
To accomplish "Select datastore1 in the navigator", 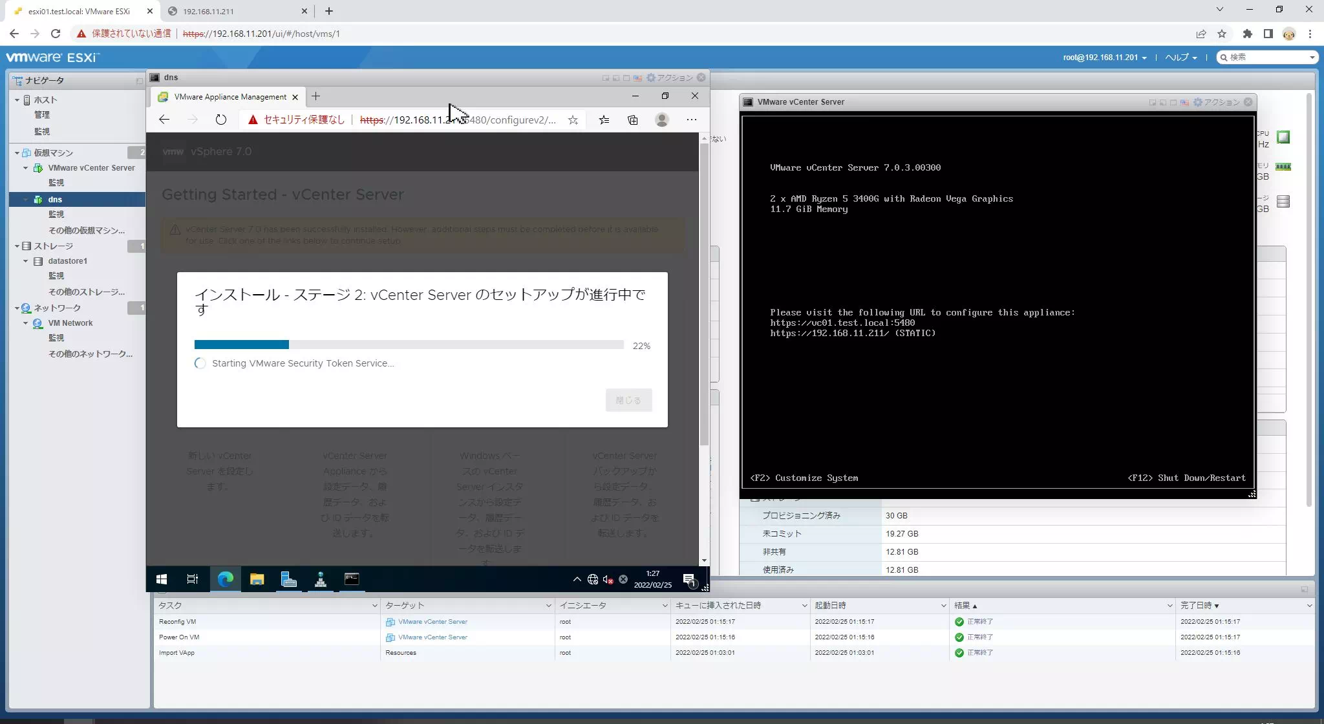I will click(68, 261).
